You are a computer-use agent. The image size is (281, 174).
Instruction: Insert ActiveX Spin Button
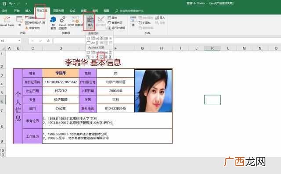click(88, 57)
